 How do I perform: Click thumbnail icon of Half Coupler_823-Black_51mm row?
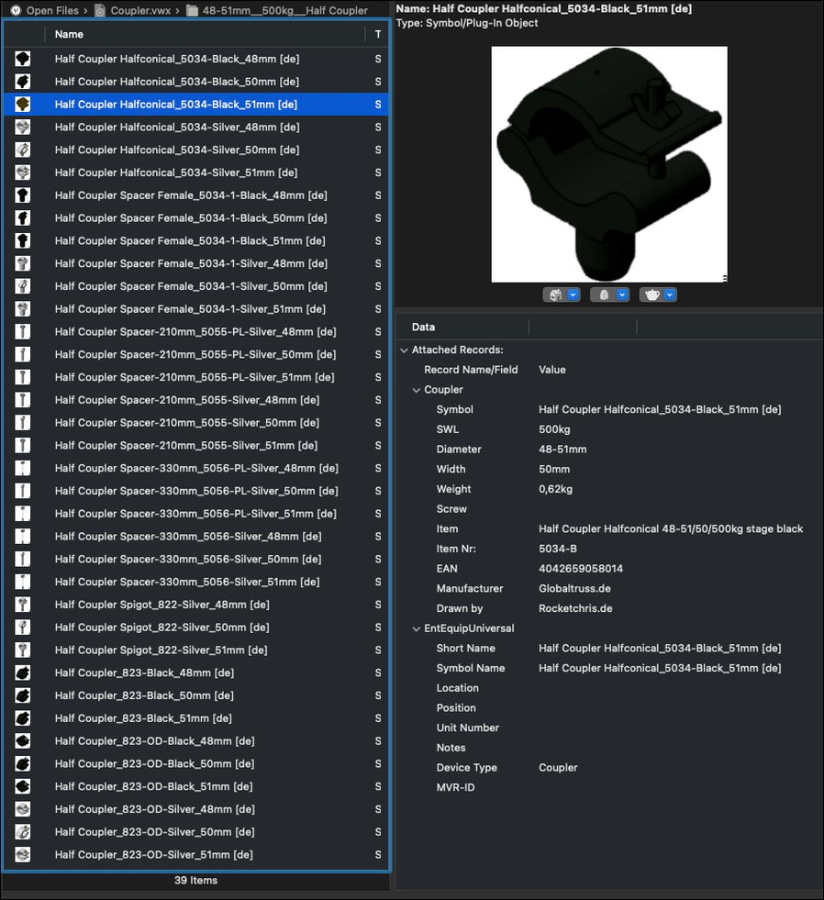click(22, 718)
